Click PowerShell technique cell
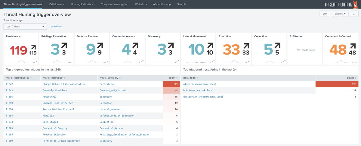Viewport: 361px width, 146px height. tap(50, 97)
